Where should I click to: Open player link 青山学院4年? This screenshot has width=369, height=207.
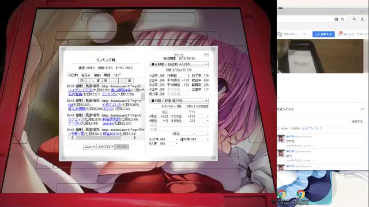tap(121, 90)
